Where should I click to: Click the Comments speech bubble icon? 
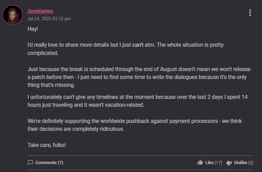click(x=31, y=162)
